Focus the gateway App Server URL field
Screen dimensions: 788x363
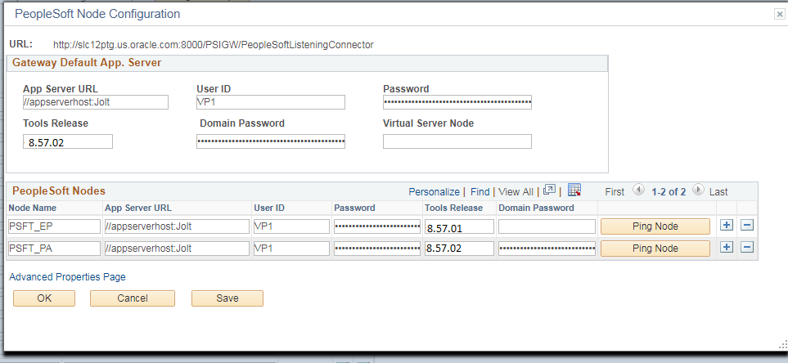click(96, 102)
